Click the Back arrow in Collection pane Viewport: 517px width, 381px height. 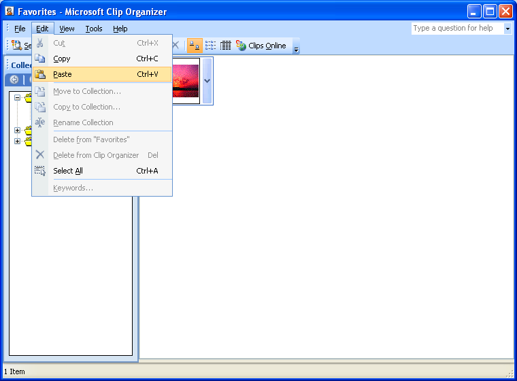14,80
